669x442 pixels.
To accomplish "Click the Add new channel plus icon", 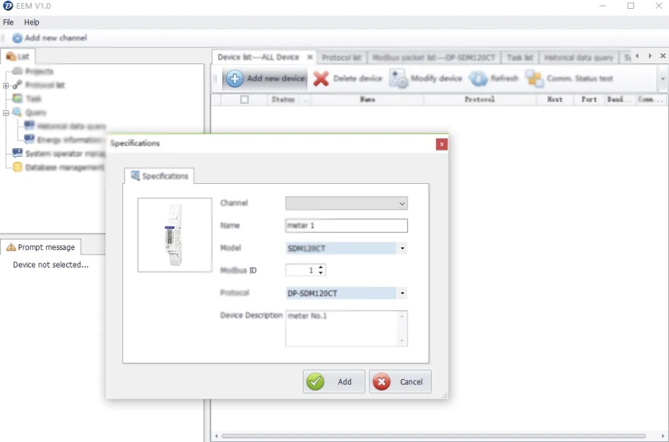I will tap(17, 38).
